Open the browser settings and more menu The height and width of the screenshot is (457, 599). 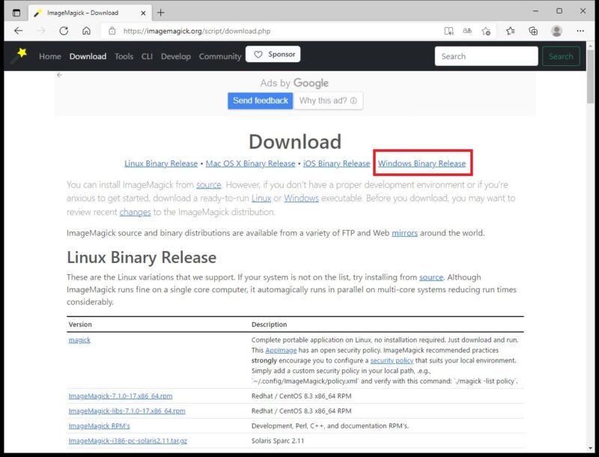coord(580,31)
